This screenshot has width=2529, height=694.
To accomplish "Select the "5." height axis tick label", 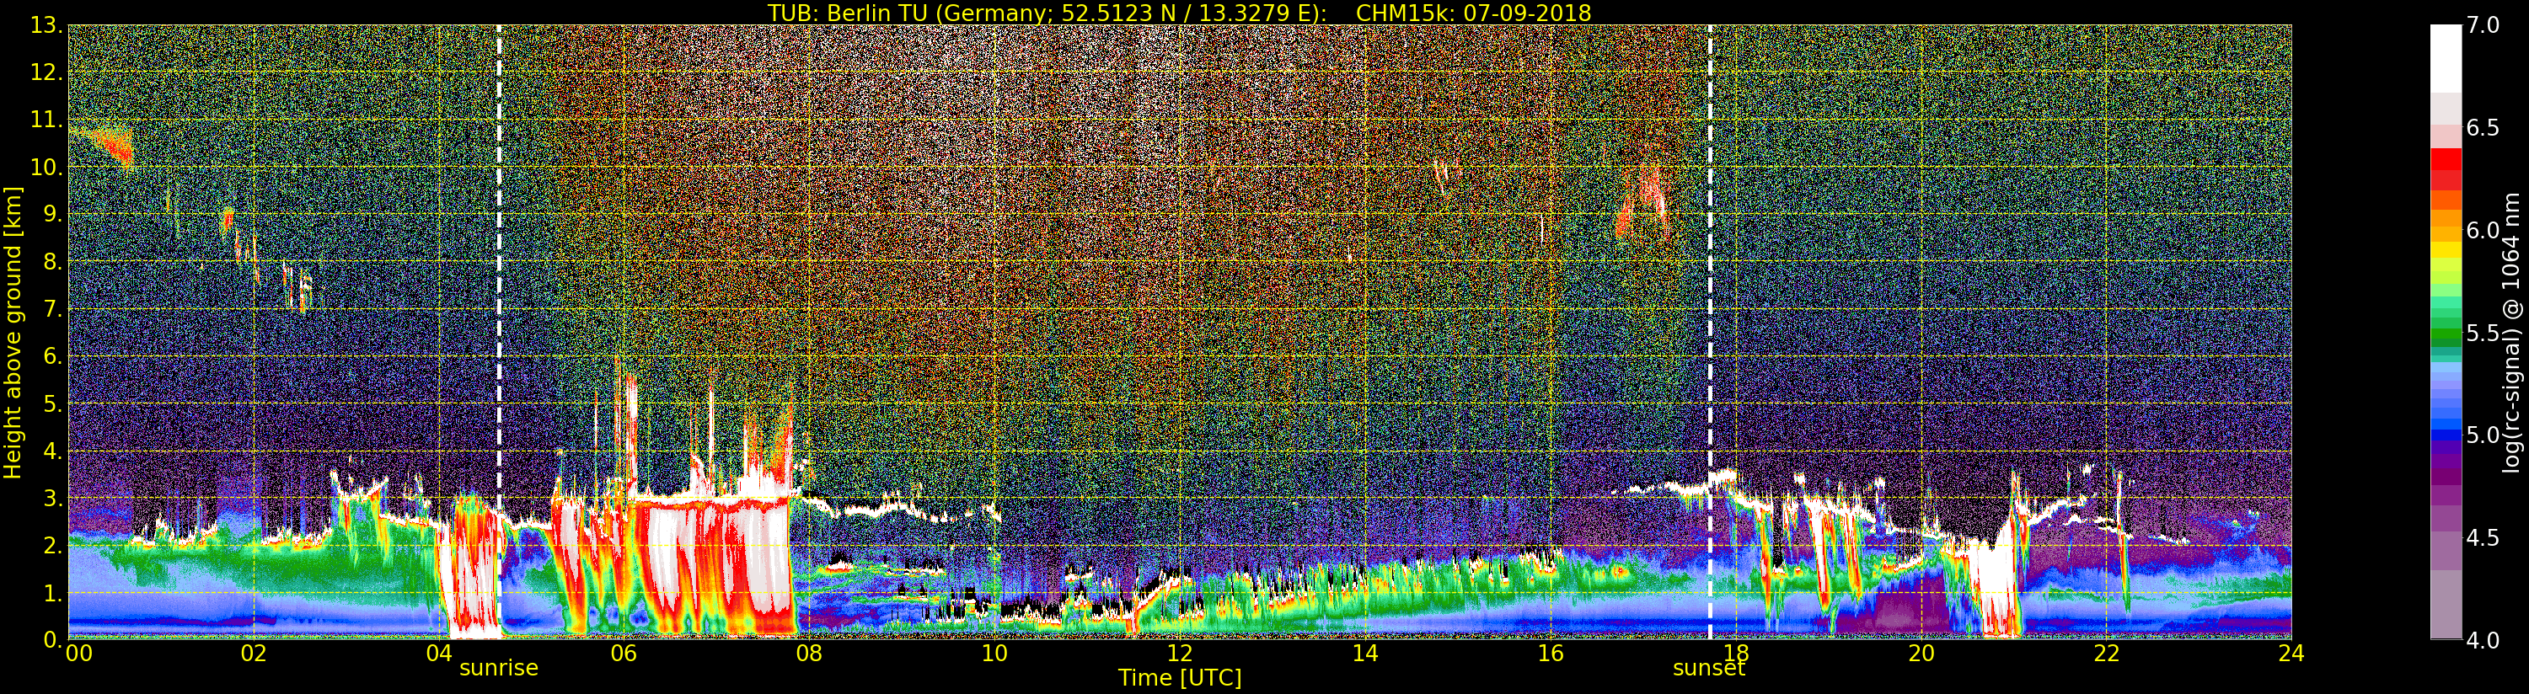I will click(x=52, y=403).
